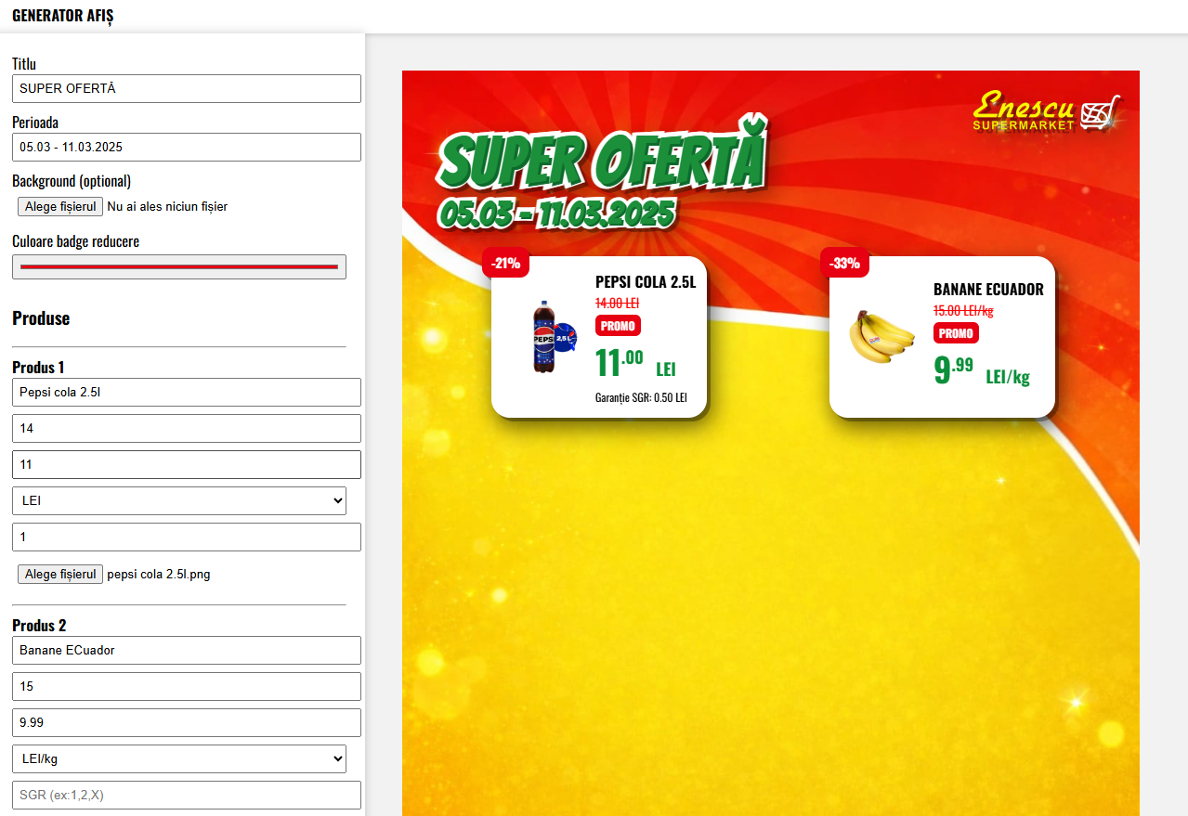Click the PROMO tag on banana card
This screenshot has height=816, width=1188.
pyautogui.click(x=956, y=333)
